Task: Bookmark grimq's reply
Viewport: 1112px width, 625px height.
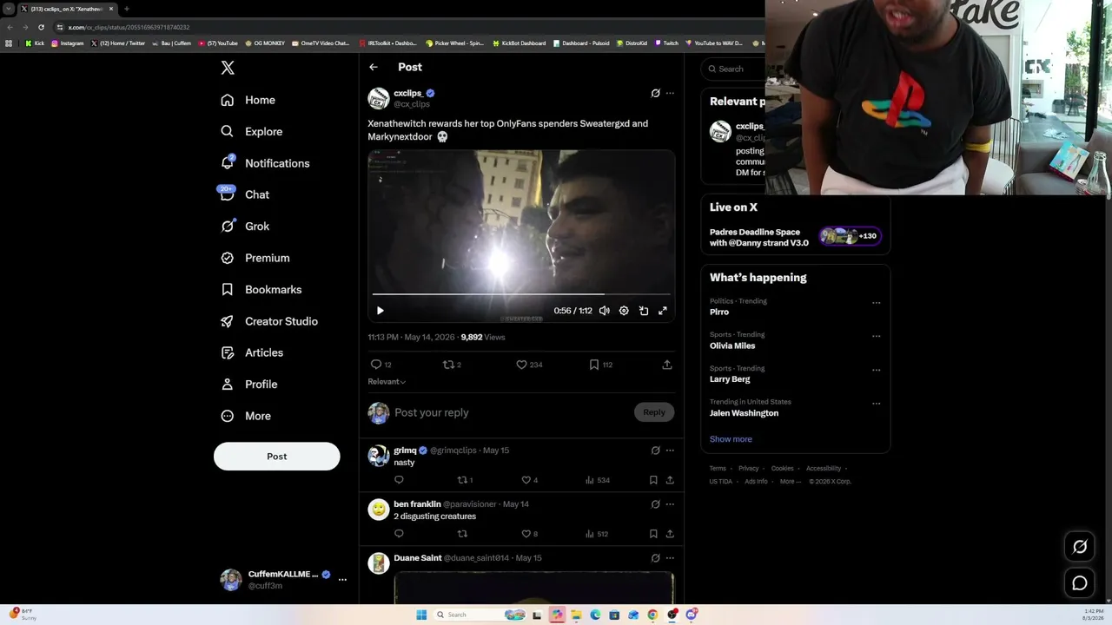Action: point(653,480)
